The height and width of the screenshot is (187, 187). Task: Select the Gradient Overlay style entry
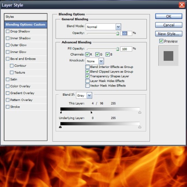(22, 93)
